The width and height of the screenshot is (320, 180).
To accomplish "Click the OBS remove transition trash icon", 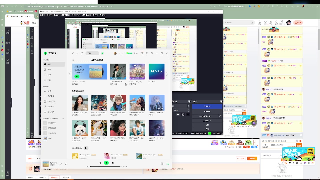I will click(x=183, y=115).
